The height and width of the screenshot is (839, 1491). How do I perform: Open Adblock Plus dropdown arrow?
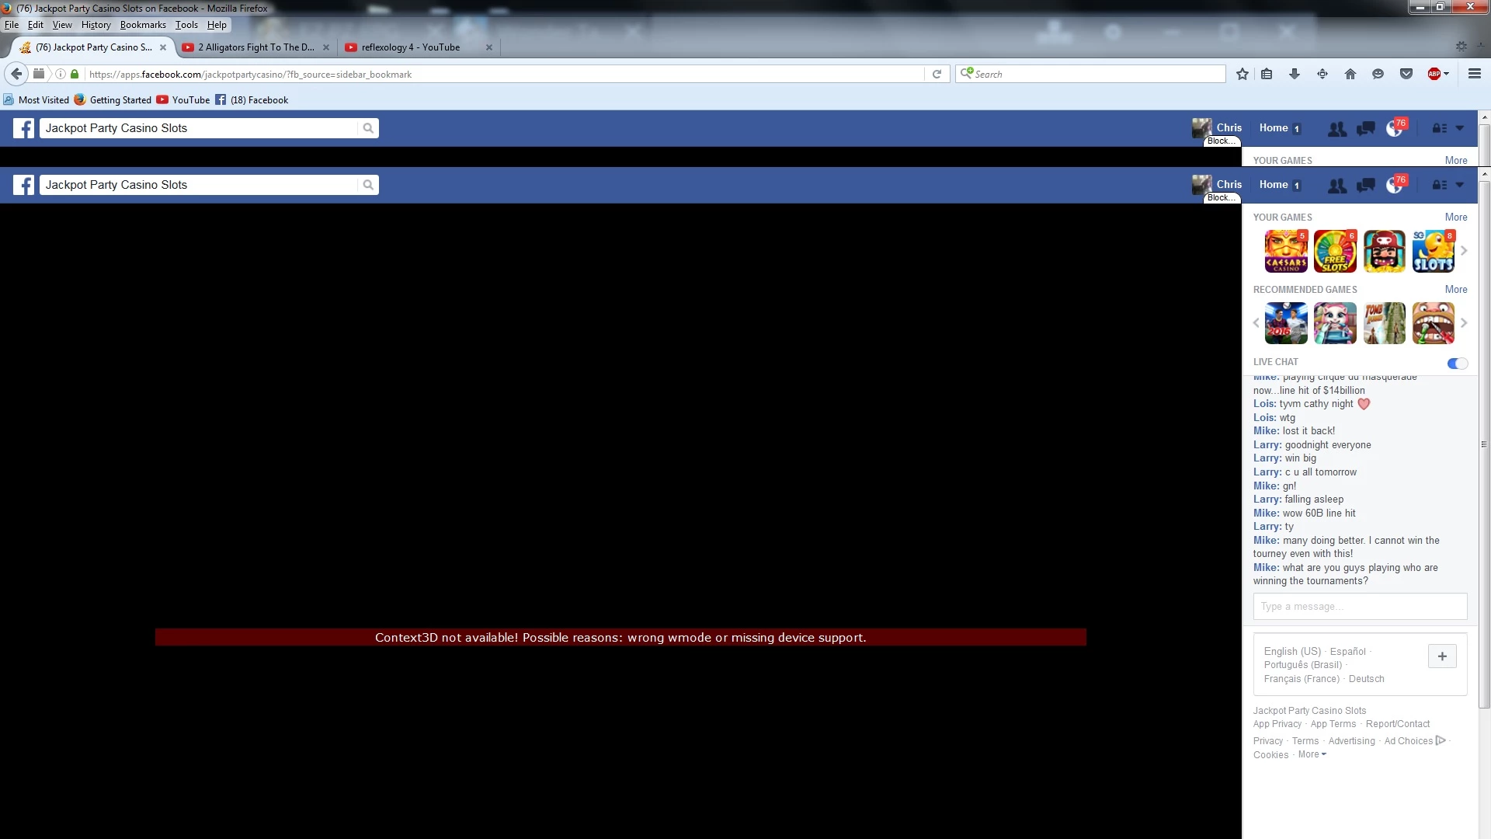(1446, 74)
